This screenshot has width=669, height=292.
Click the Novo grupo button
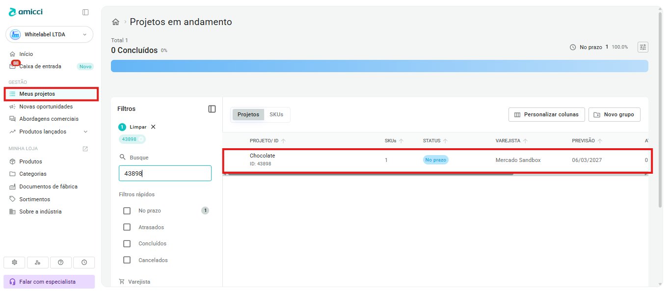pos(615,114)
